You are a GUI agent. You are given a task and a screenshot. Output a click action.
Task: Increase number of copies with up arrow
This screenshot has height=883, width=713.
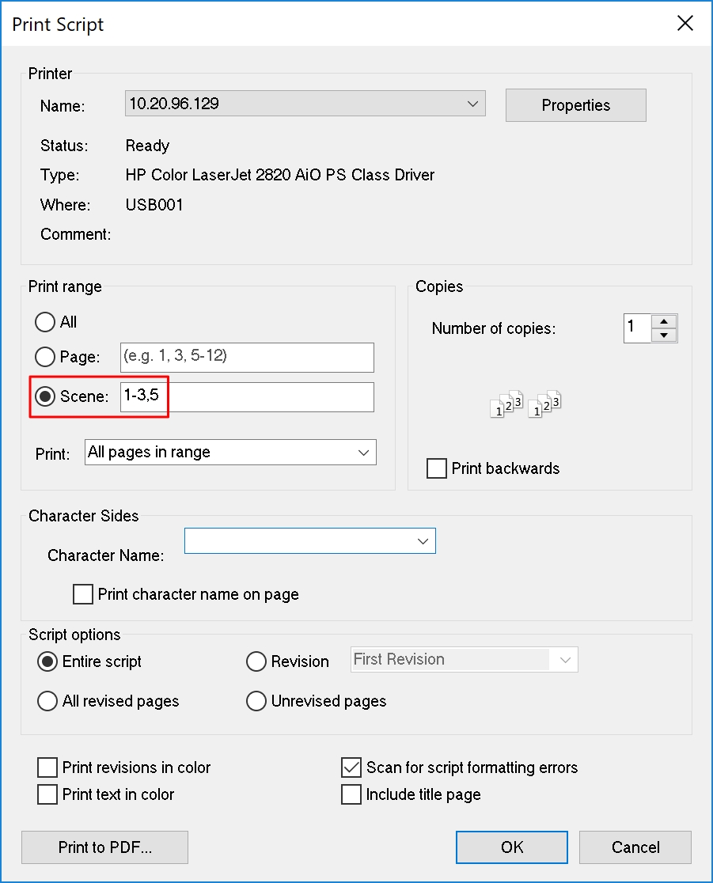[664, 321]
